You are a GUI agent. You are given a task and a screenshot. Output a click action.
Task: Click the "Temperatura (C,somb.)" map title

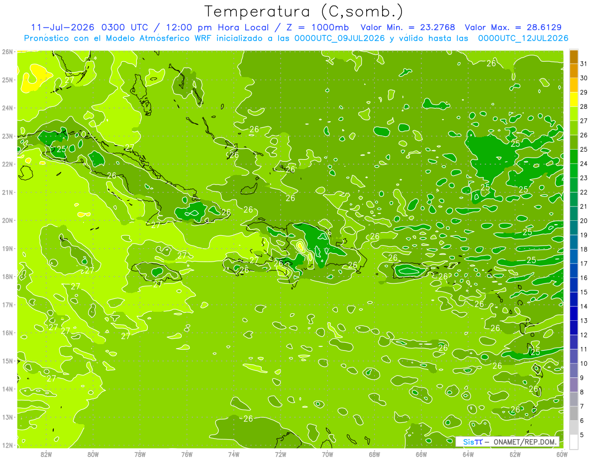304,11
